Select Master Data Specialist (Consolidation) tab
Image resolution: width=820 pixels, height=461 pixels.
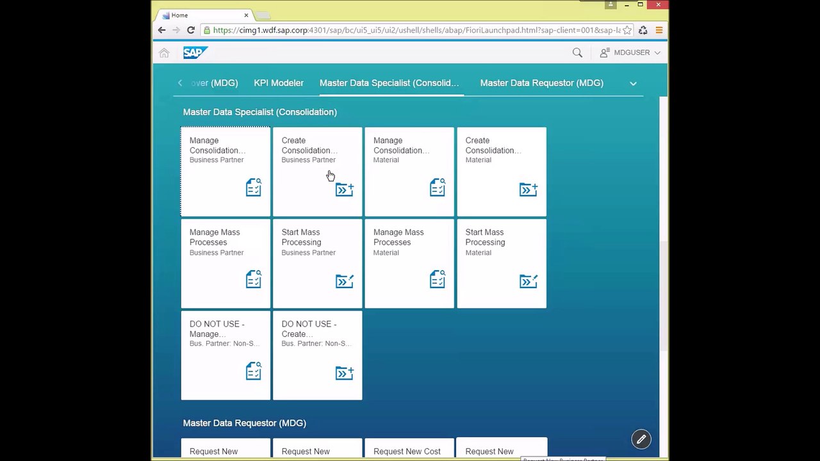click(x=389, y=83)
